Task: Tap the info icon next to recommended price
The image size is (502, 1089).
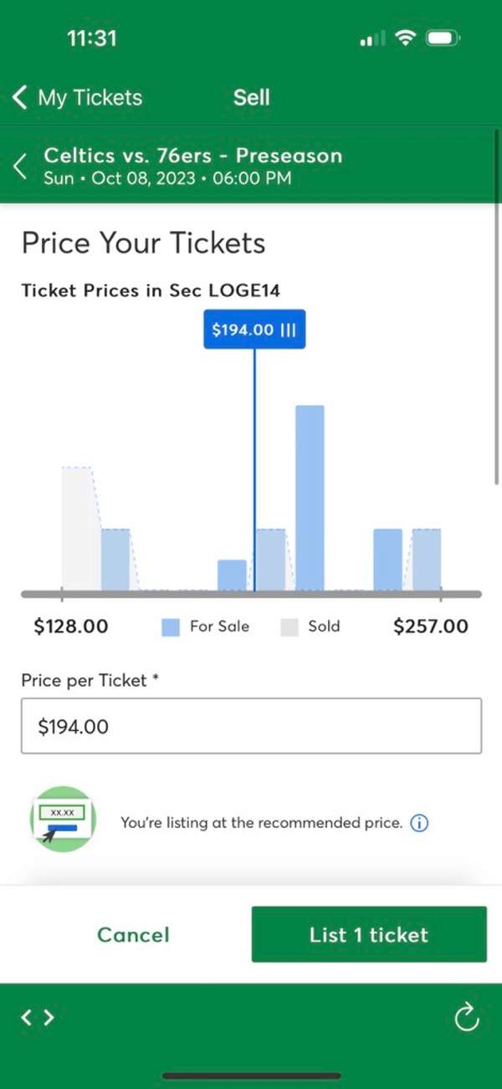Action: pos(418,823)
